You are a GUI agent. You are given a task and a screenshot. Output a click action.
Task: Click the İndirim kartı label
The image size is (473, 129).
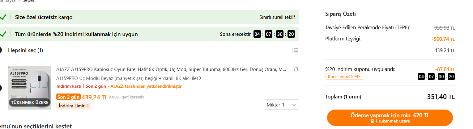[69, 86]
